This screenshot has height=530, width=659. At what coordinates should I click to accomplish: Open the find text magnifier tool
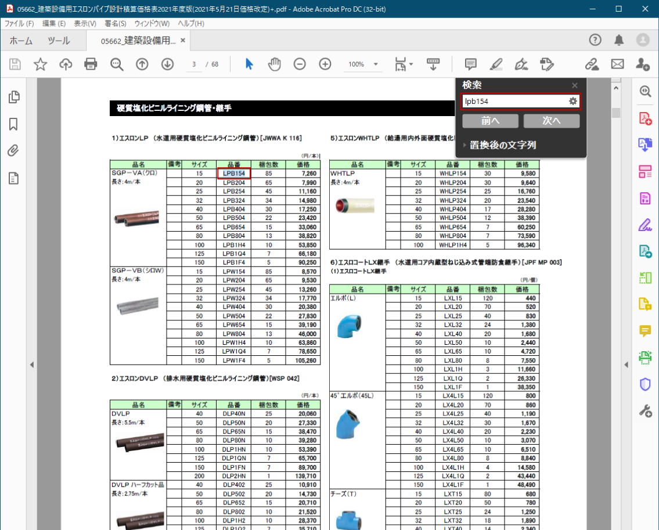click(117, 64)
